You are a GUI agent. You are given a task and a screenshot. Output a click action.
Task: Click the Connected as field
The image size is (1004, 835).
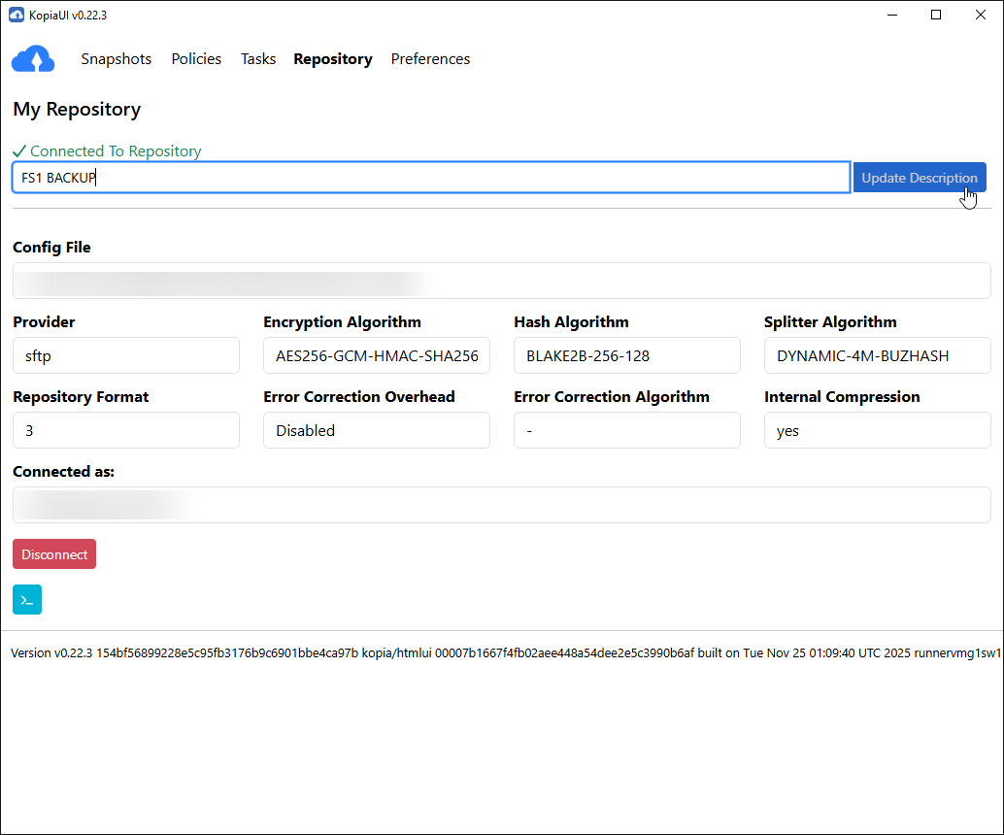501,505
